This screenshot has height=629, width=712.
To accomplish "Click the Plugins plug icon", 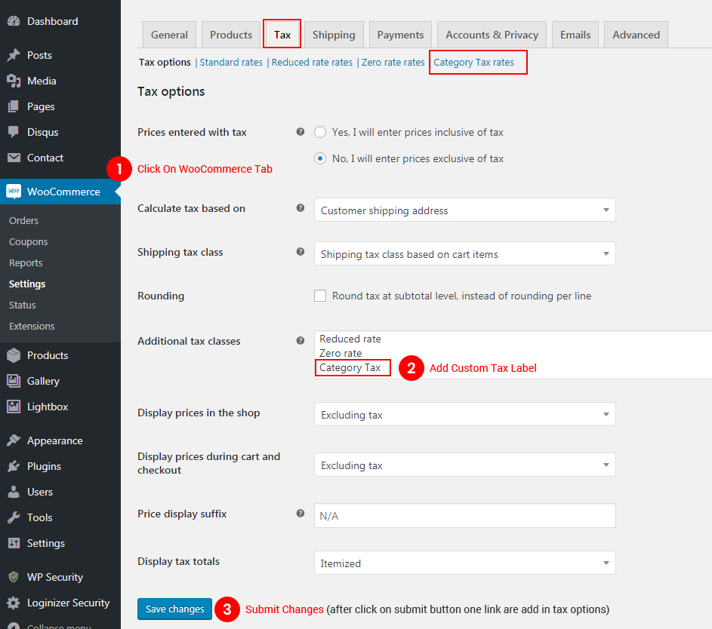I will 14,466.
